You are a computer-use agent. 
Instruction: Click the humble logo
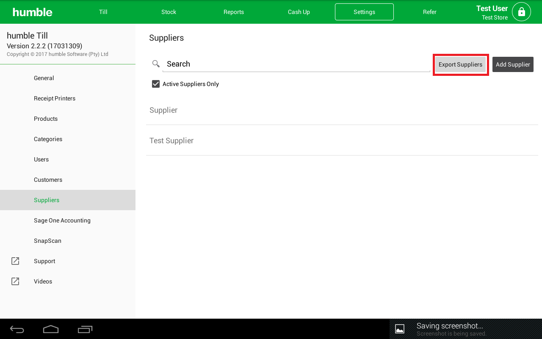[33, 12]
